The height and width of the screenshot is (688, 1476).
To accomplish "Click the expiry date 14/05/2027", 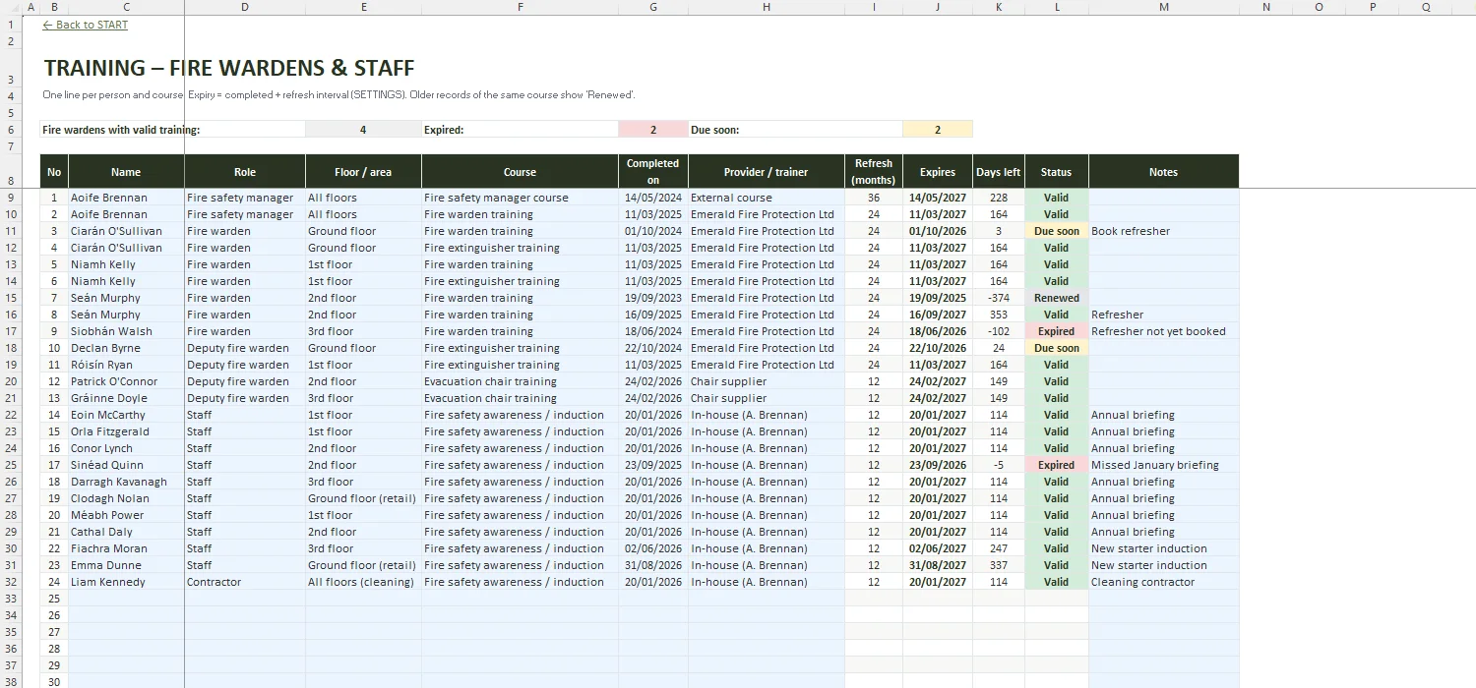I will pos(938,198).
